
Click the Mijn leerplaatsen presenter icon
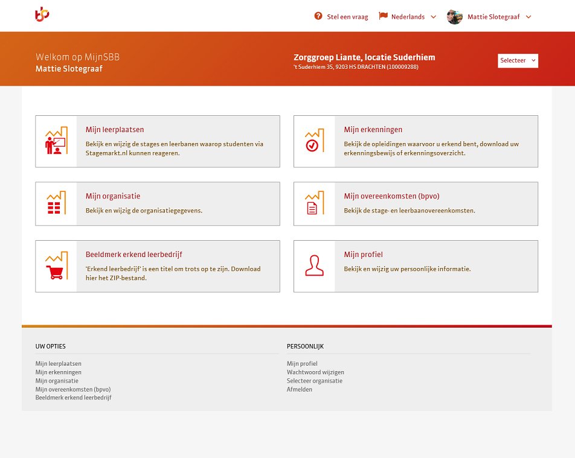tap(57, 141)
